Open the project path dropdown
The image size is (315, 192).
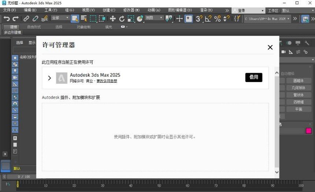[267, 19]
